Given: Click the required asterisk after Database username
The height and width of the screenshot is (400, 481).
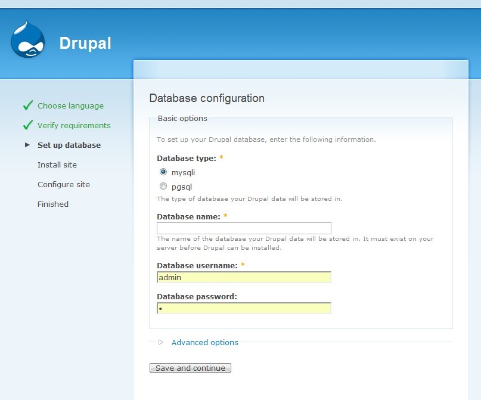Looking at the screenshot, I should (243, 265).
